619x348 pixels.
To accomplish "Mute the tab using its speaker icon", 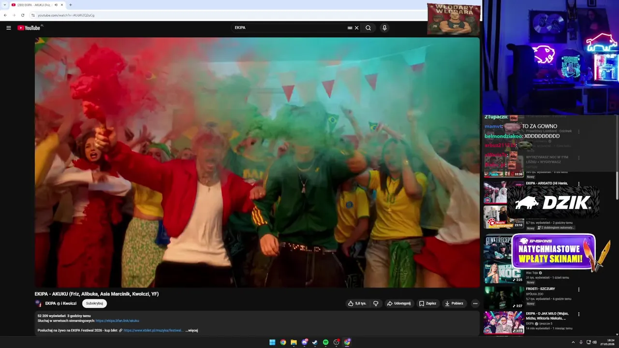I will 56,5.
